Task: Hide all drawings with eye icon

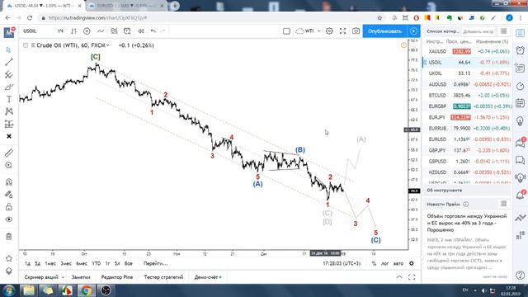Action: [x=9, y=219]
